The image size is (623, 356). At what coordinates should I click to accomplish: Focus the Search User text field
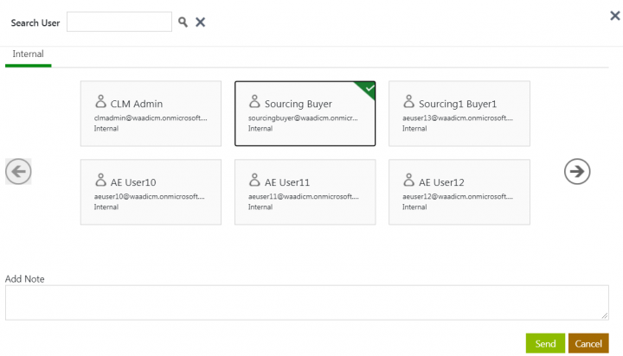(x=119, y=22)
